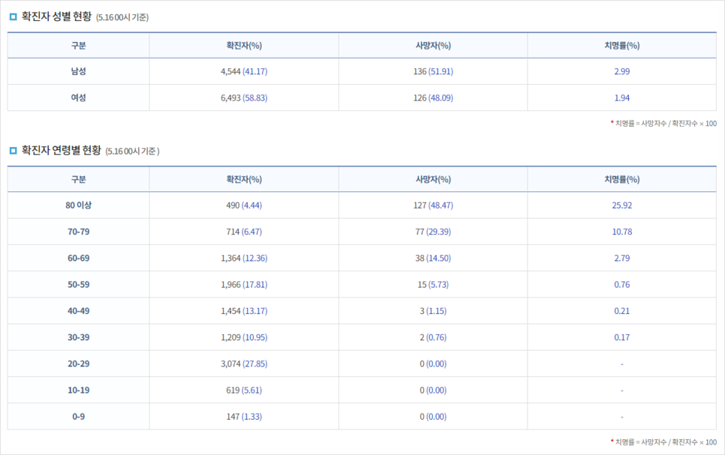This screenshot has width=725, height=455.
Task: Select the value 6,493 (58.83)
Action: click(244, 97)
